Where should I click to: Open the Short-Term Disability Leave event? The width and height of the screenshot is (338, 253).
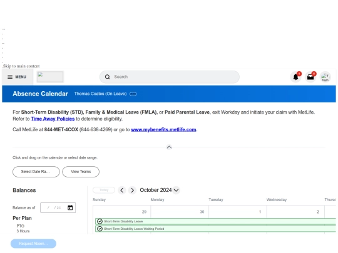215,221
